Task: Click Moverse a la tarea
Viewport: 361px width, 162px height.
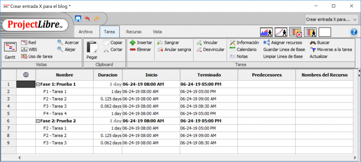Action: 331,49
